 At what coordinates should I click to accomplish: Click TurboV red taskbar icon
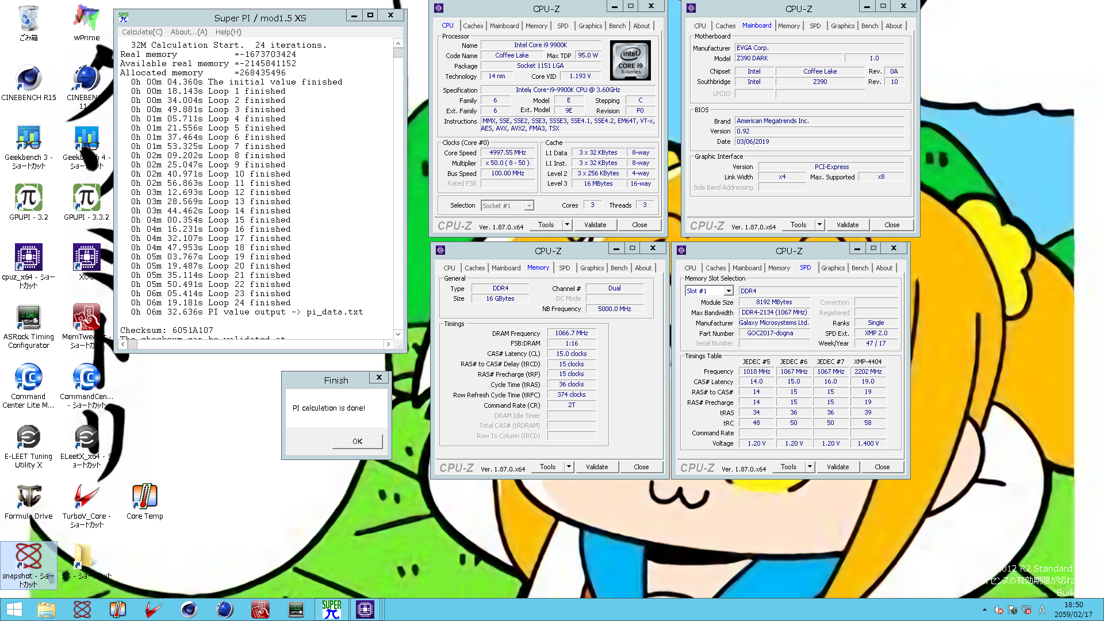tap(154, 609)
